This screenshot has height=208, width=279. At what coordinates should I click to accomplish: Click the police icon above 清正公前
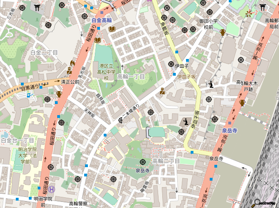(x=69, y=71)
